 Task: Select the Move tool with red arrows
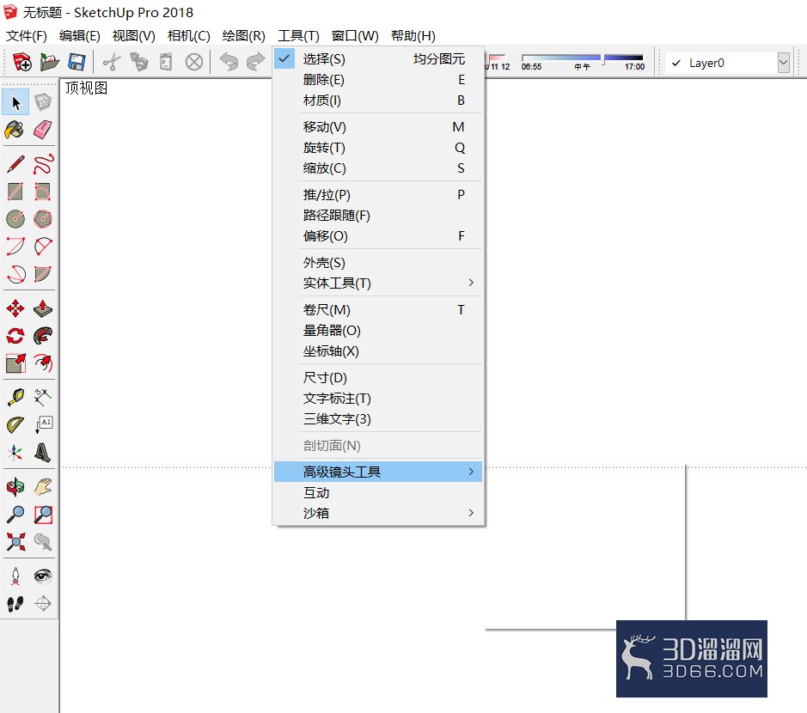[15, 308]
